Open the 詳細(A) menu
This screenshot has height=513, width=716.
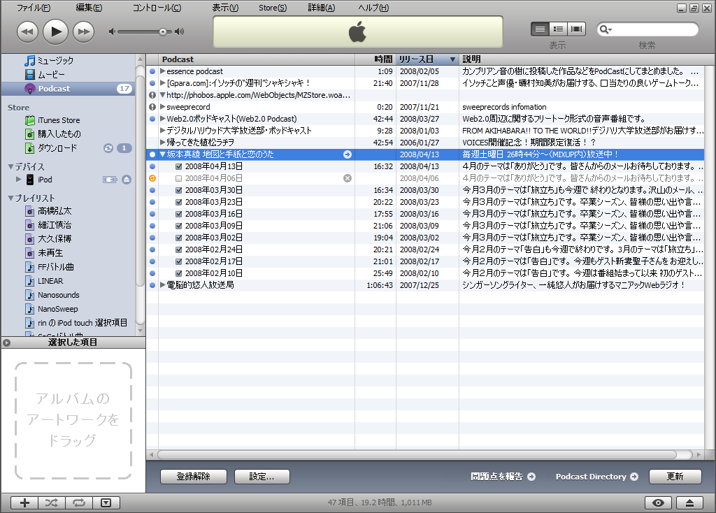(x=322, y=8)
